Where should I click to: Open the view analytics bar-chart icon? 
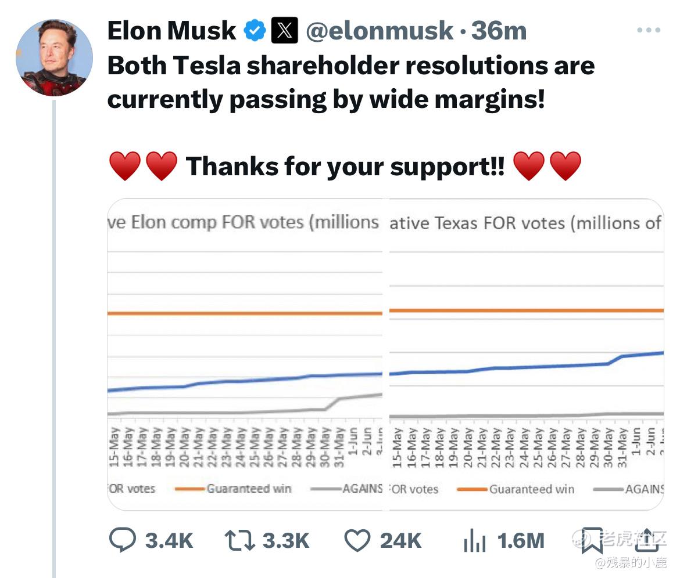pos(474,541)
